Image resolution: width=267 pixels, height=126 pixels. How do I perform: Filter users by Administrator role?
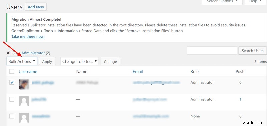point(33,53)
